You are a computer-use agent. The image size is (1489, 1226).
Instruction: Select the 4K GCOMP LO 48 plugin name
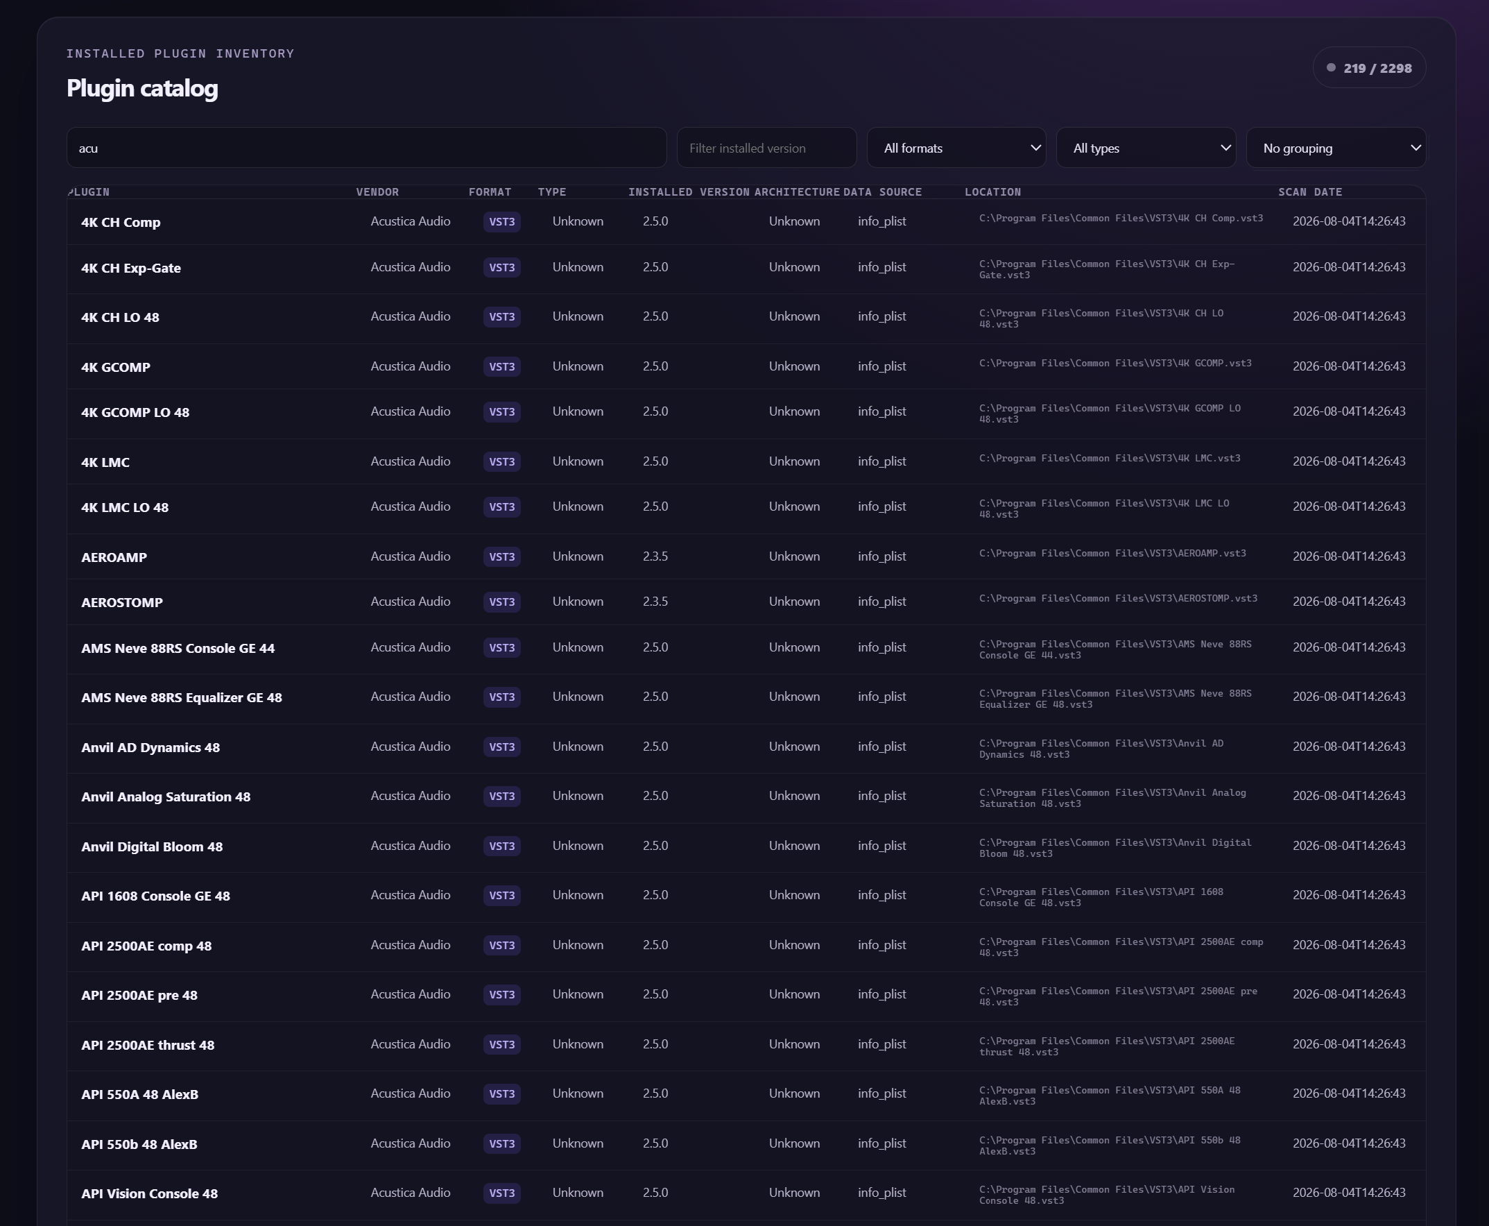[x=135, y=412]
